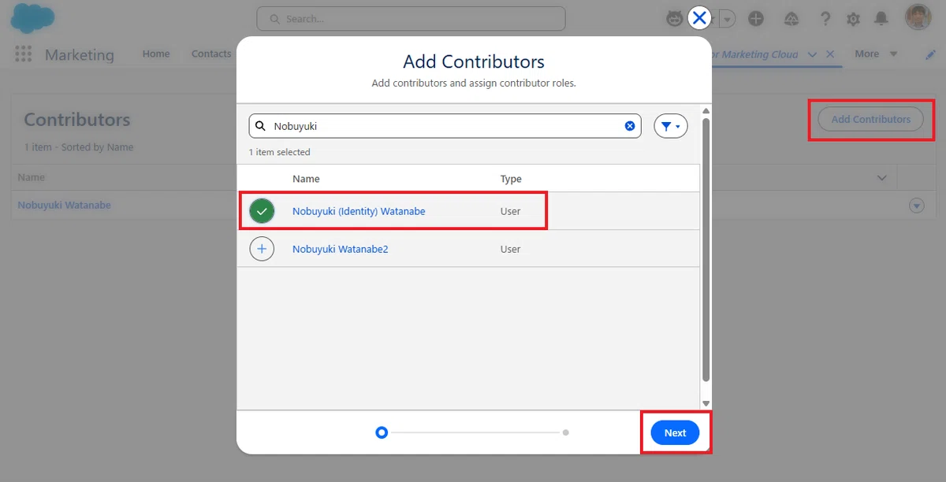Open the favorites list dropdown arrow
The width and height of the screenshot is (946, 482).
coord(727,19)
